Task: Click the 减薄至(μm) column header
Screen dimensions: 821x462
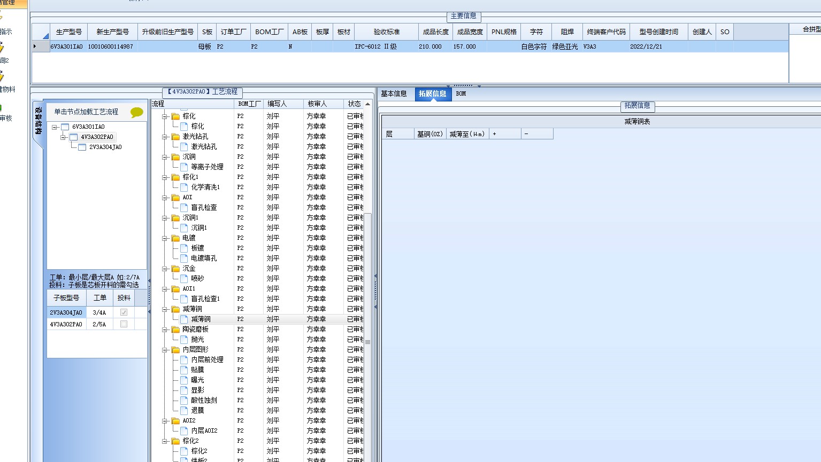Action: [x=467, y=134]
